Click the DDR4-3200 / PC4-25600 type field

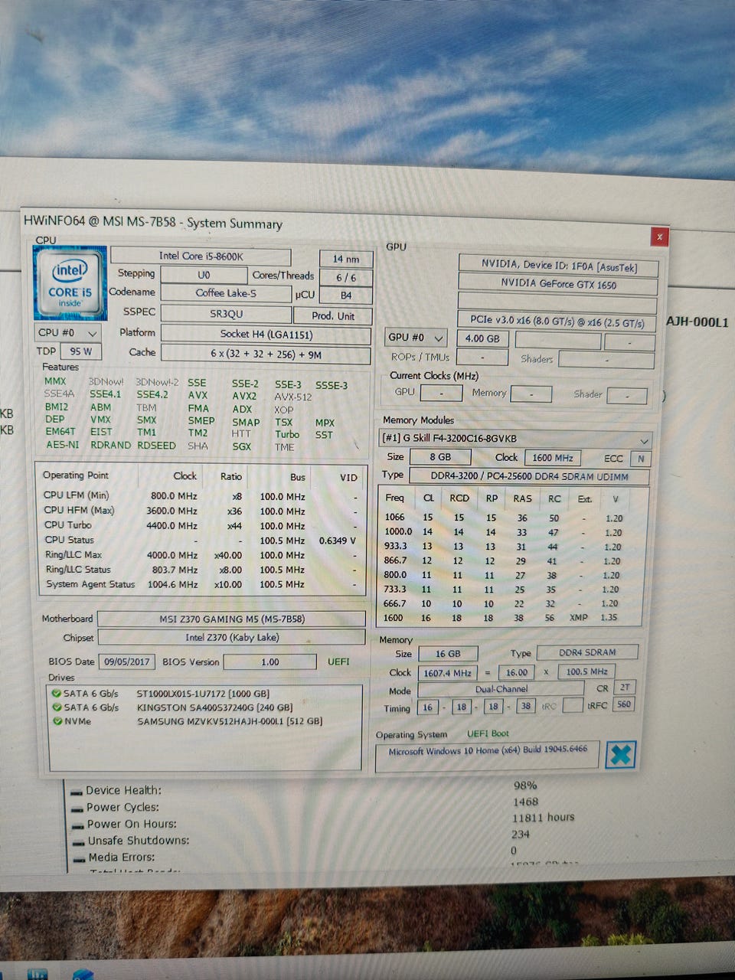click(x=529, y=476)
